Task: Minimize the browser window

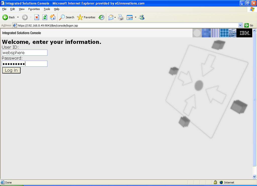Action: (x=242, y=3)
